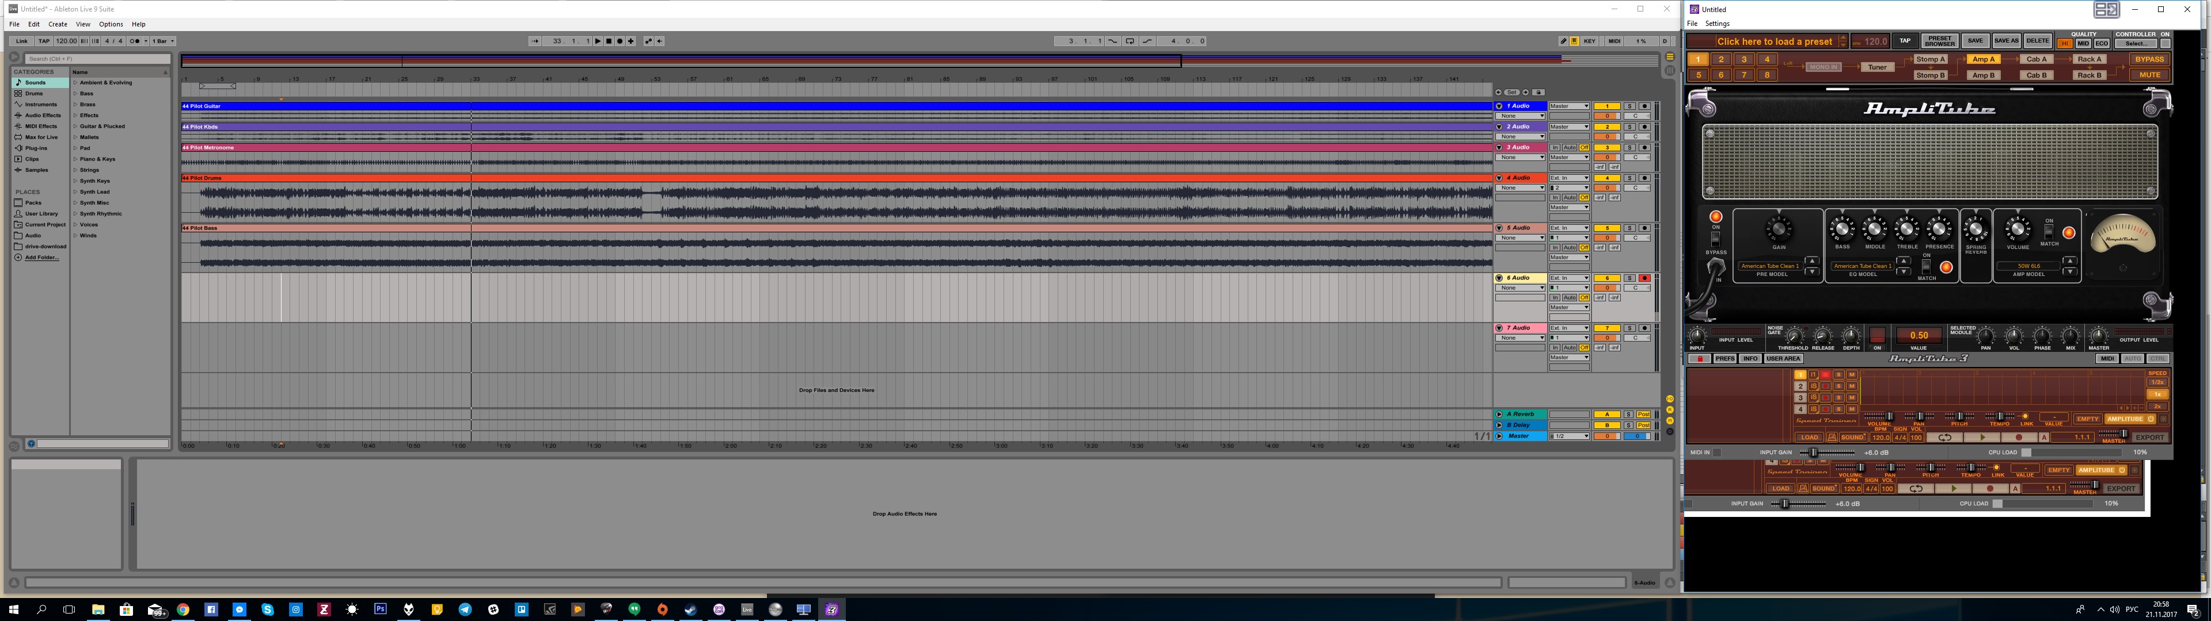Open AmpliTube Pre Model selector American Tube Clean
This screenshot has height=621, width=2211.
[x=1771, y=266]
